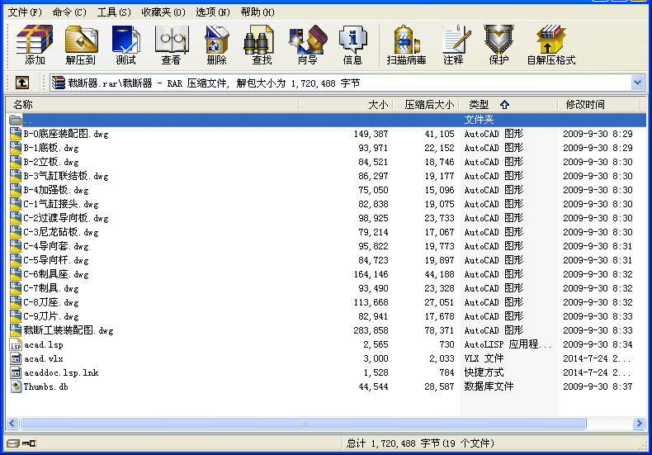Go up one folder level button

[x=21, y=83]
